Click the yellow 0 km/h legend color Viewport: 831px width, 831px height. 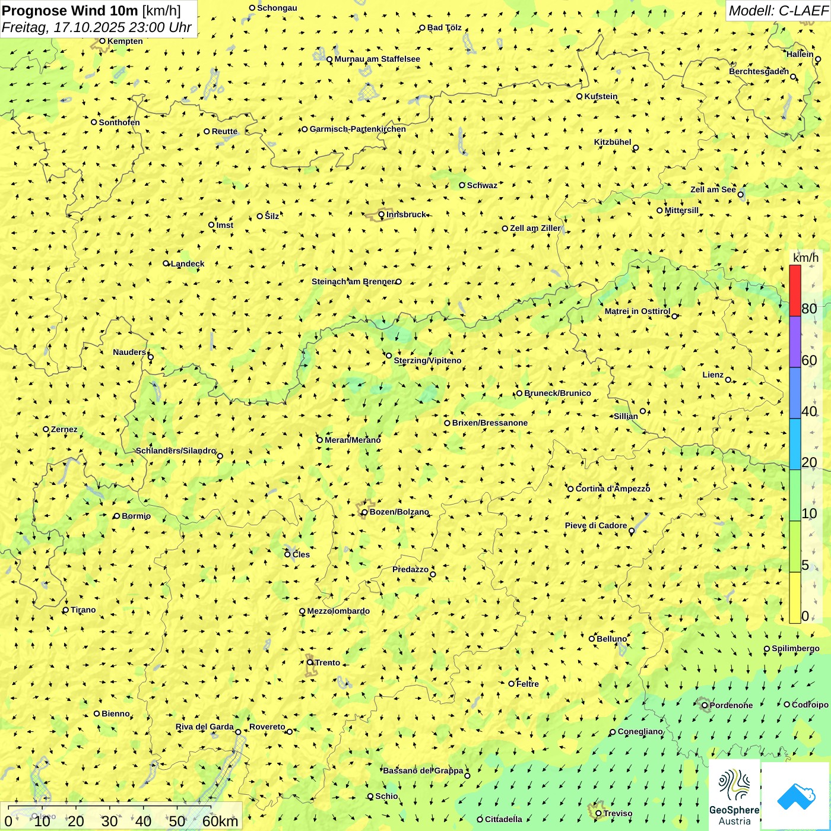795,598
